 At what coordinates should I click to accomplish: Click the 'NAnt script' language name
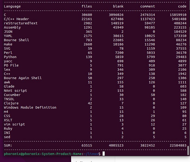[x=15, y=91]
